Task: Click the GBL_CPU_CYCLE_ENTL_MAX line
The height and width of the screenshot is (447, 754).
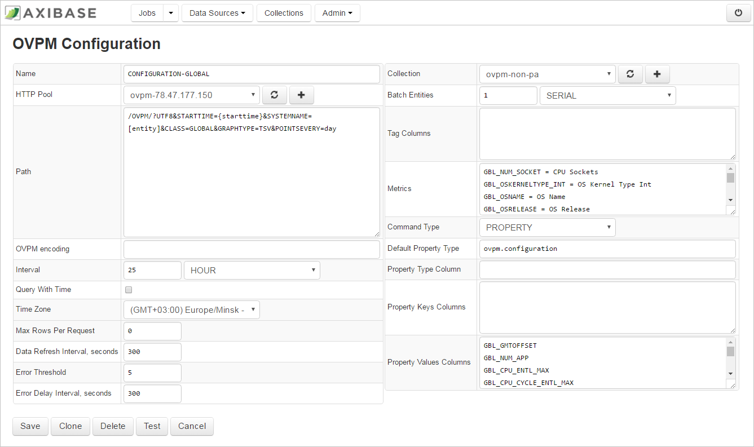Action: pyautogui.click(x=528, y=383)
